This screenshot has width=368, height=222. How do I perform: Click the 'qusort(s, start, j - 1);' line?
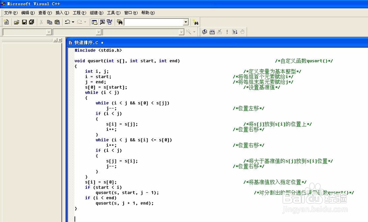pos(127,193)
